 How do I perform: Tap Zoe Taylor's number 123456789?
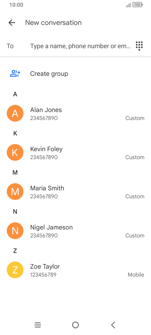[43, 275]
